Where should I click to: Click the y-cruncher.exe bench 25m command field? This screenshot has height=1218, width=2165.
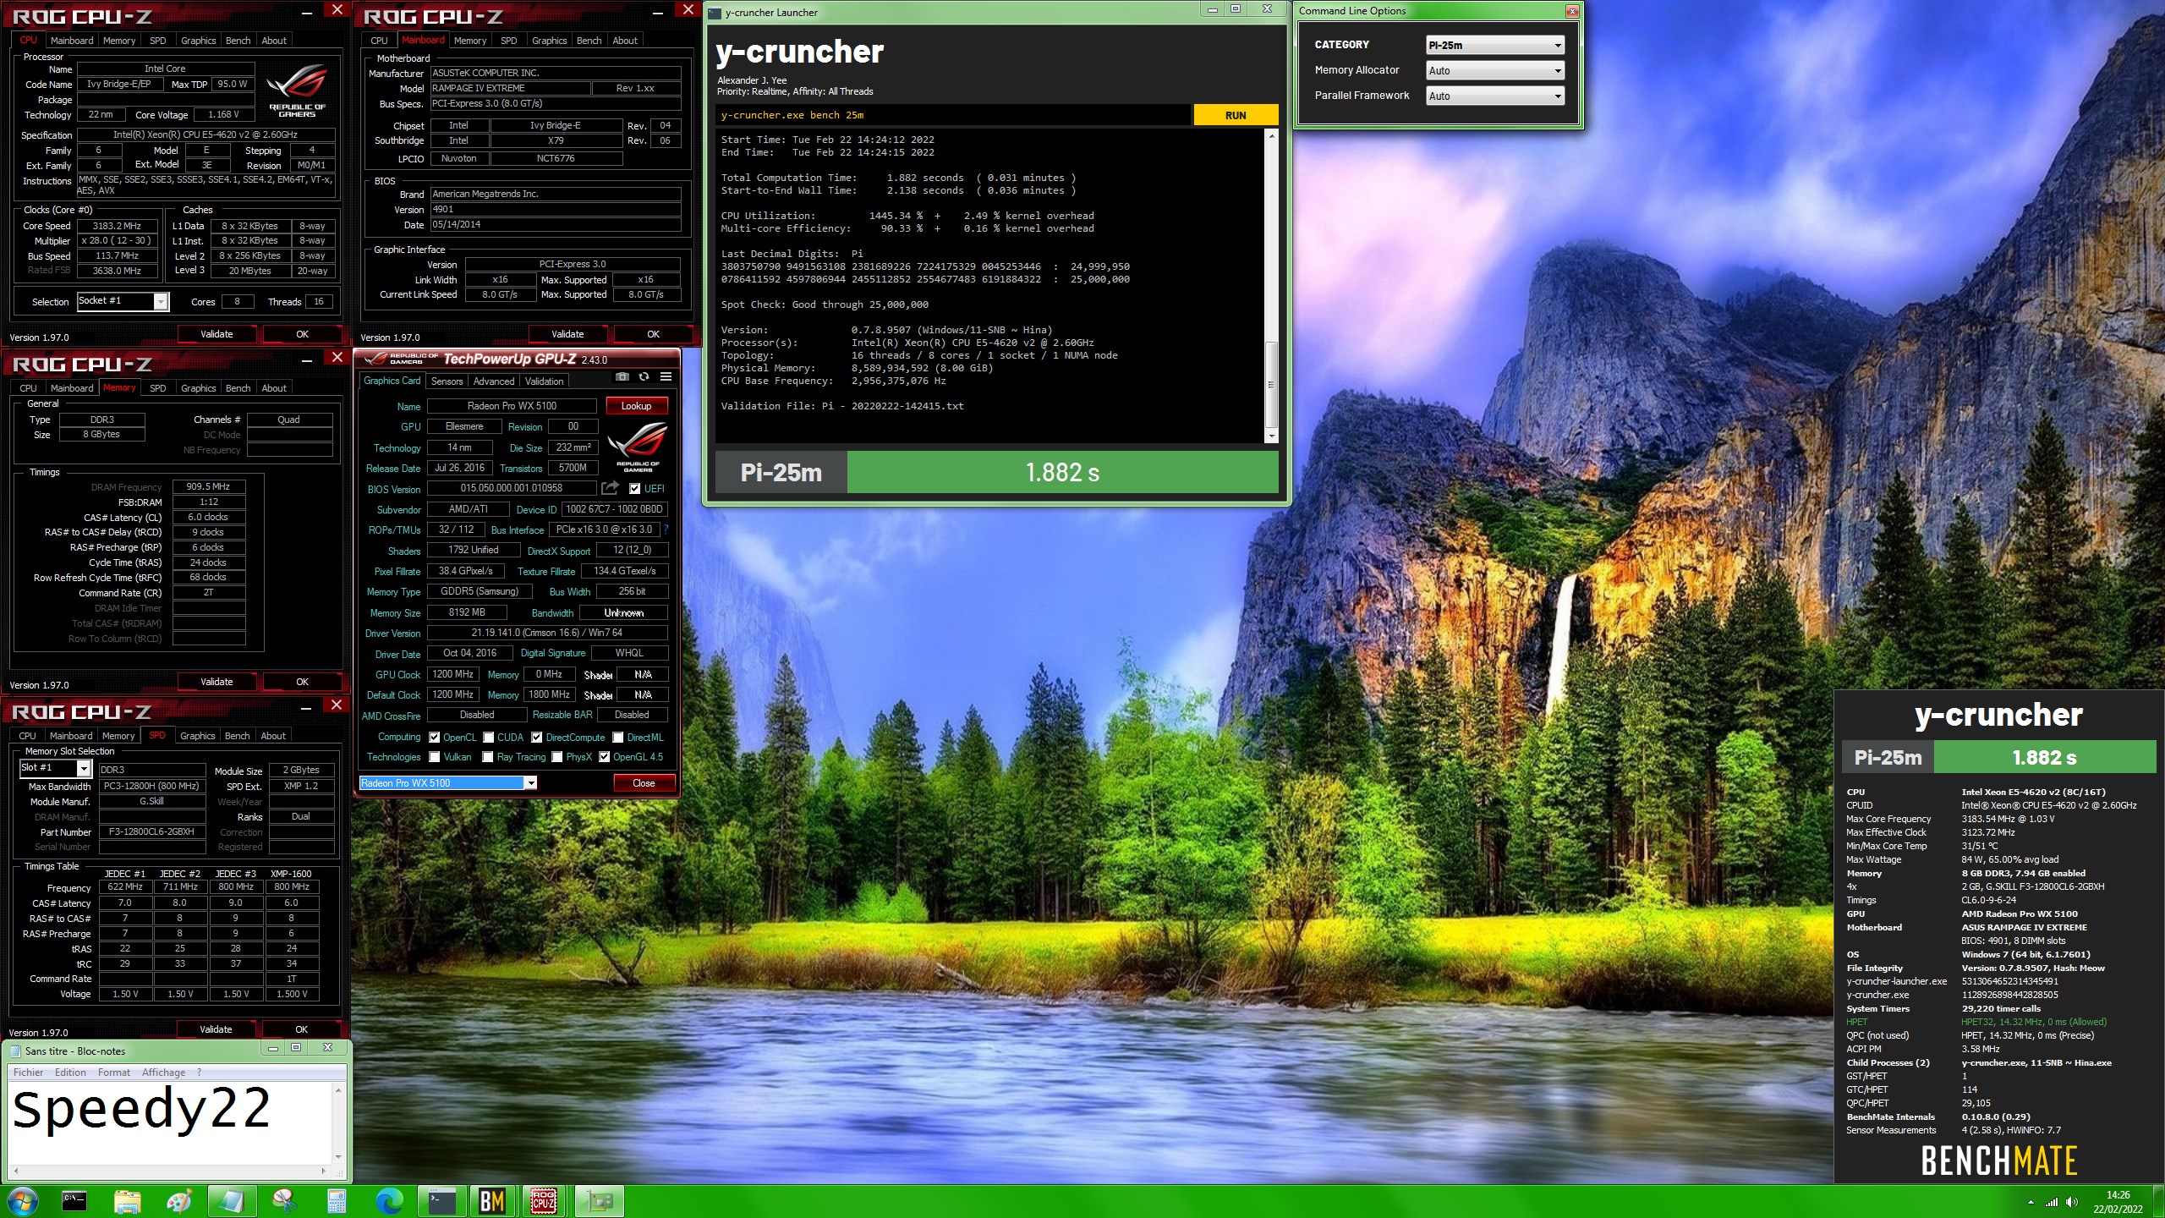[952, 115]
